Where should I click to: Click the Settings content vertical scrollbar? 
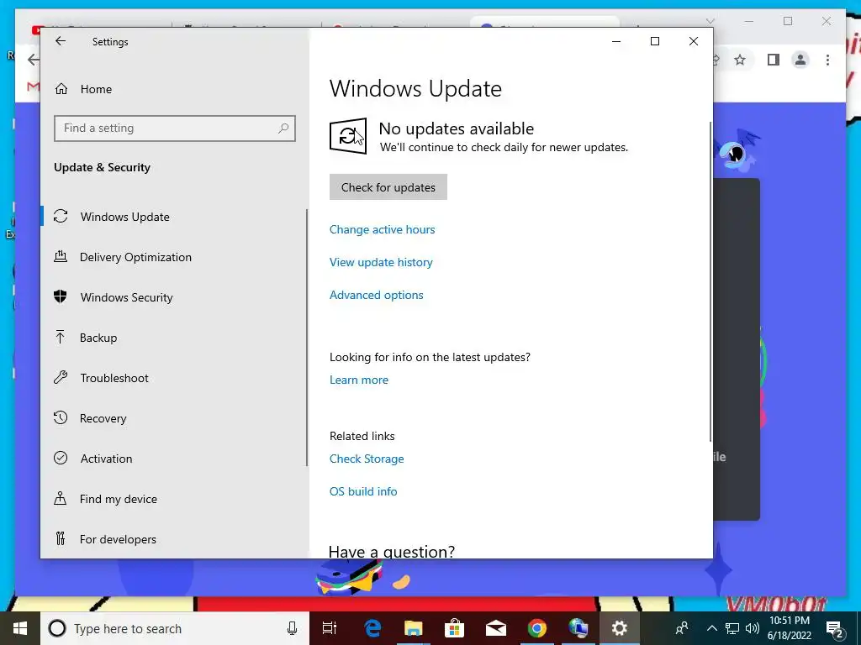pos(710,282)
